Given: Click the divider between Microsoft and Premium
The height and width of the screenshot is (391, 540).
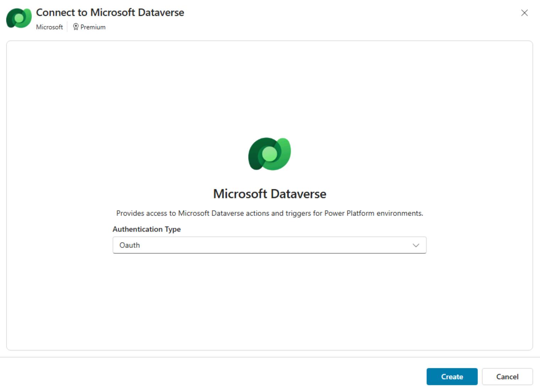Looking at the screenshot, I should point(67,27).
